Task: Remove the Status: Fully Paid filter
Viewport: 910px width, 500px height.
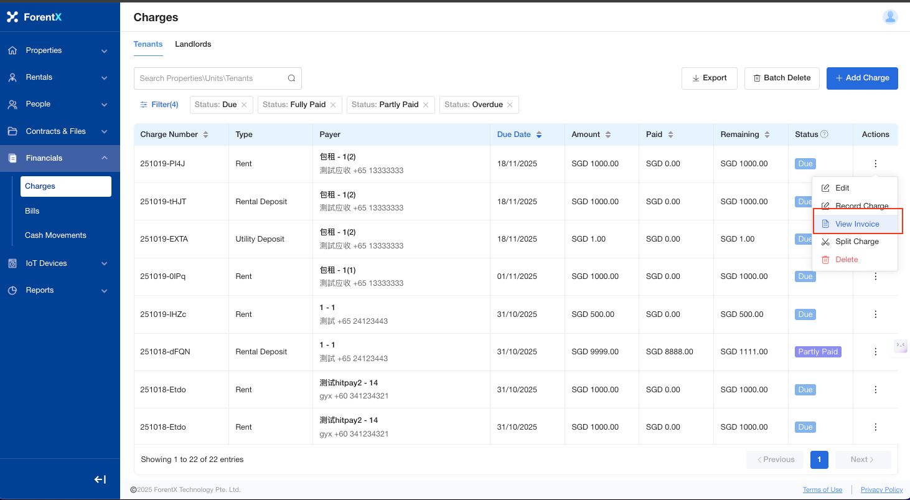Action: click(333, 105)
